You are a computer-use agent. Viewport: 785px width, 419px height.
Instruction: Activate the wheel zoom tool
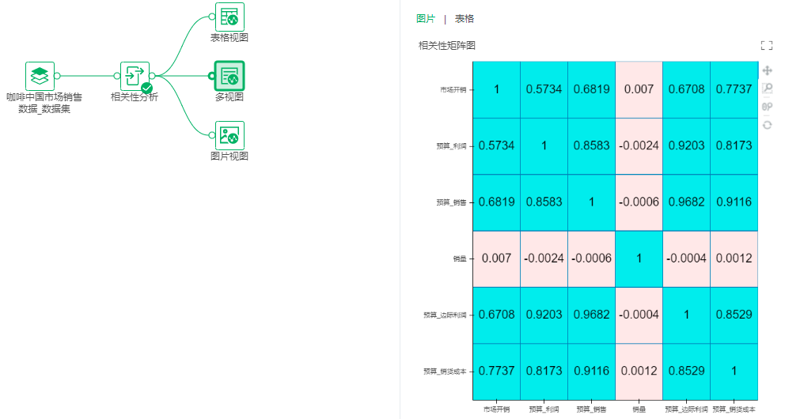point(767,107)
